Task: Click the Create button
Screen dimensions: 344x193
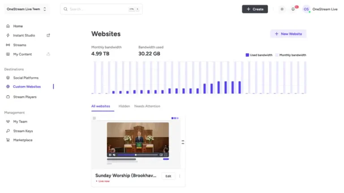Action: (x=255, y=9)
